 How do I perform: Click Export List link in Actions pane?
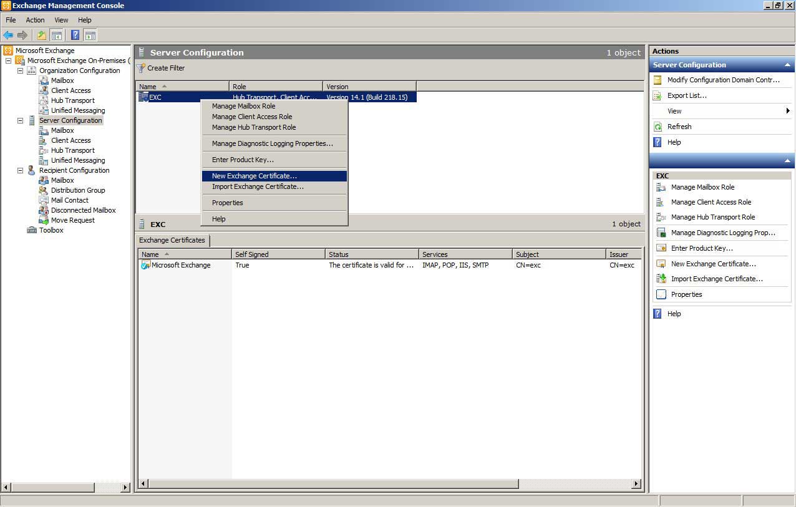(687, 95)
